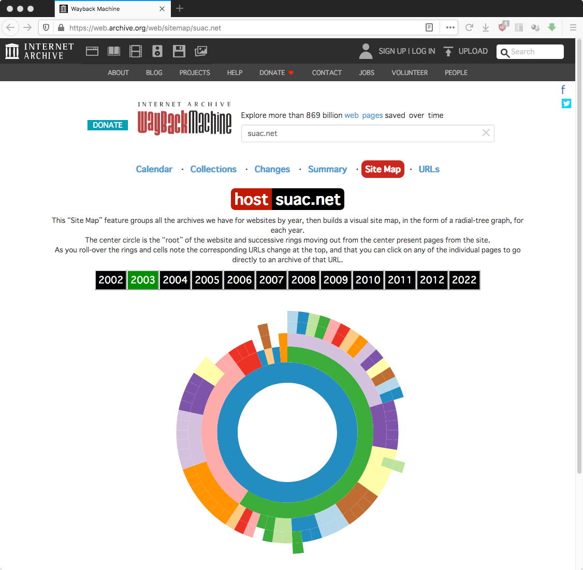Open the CONTACT menu item
Viewport: 583px width, 570px height.
click(327, 73)
